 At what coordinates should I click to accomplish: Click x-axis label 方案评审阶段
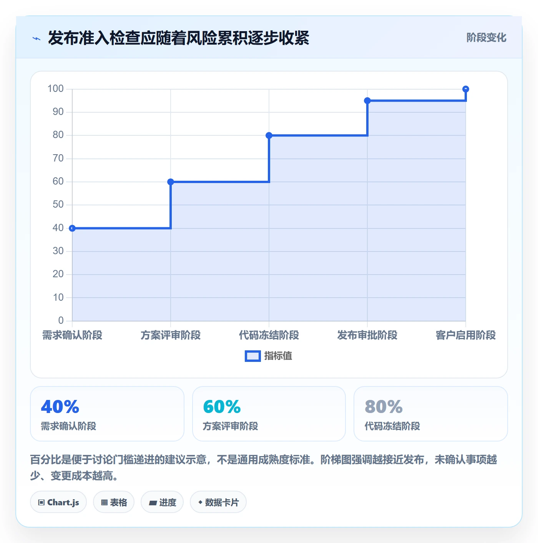171,335
